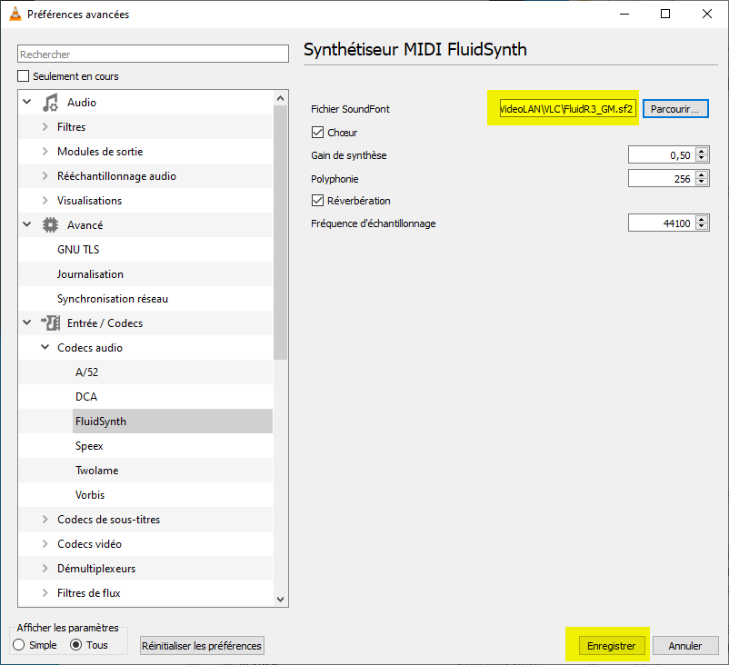Expand the Filtres tree node
729x665 pixels.
(45, 126)
